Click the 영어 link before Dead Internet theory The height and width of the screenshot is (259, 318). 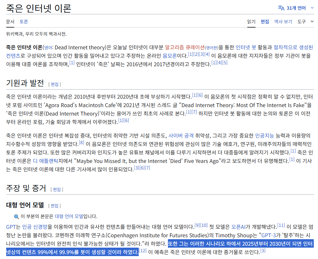pyautogui.click(x=48, y=48)
